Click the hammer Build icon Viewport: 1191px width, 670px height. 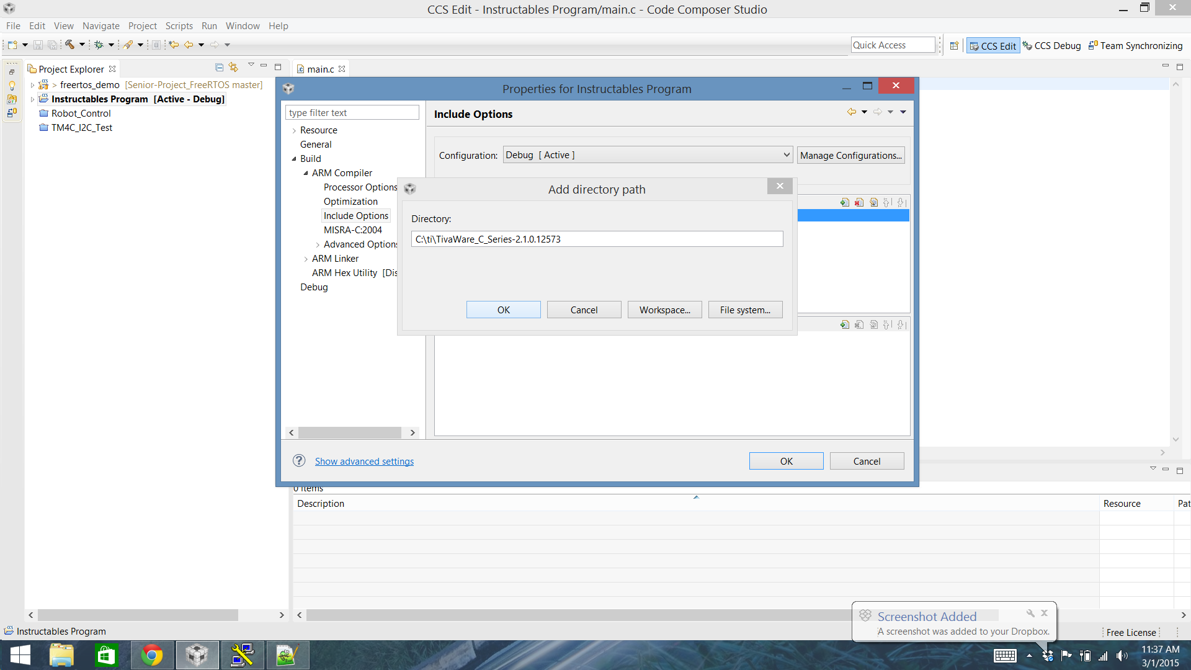70,45
